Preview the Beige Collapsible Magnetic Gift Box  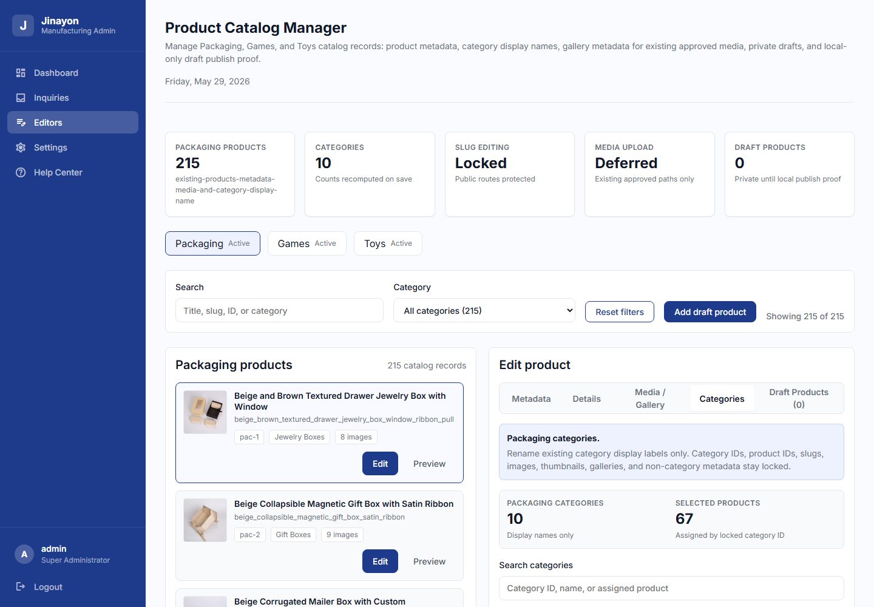pos(429,561)
